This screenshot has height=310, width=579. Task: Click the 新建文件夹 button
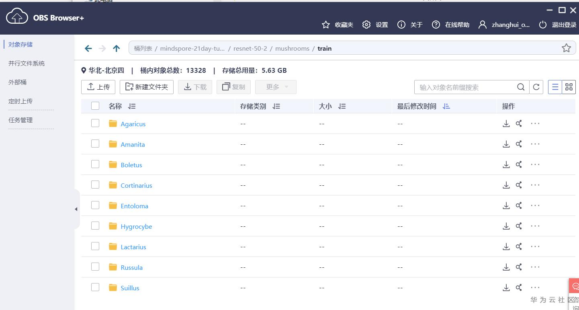147,87
